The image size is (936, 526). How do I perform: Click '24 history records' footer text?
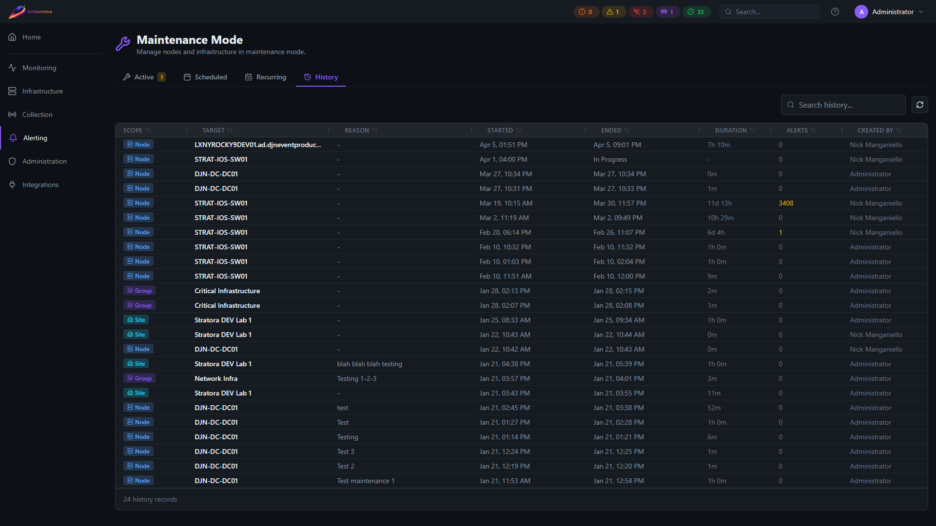click(150, 499)
